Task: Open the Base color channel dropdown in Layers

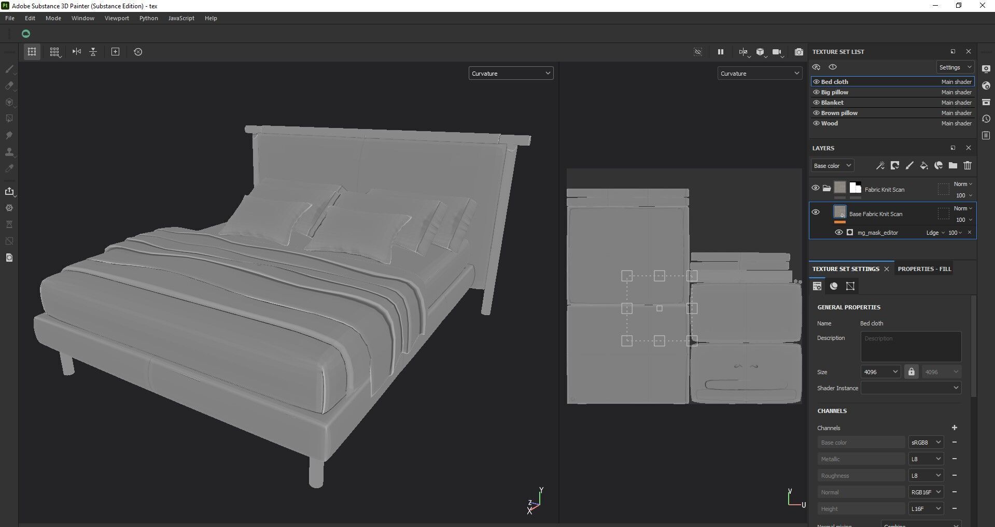Action: 832,166
